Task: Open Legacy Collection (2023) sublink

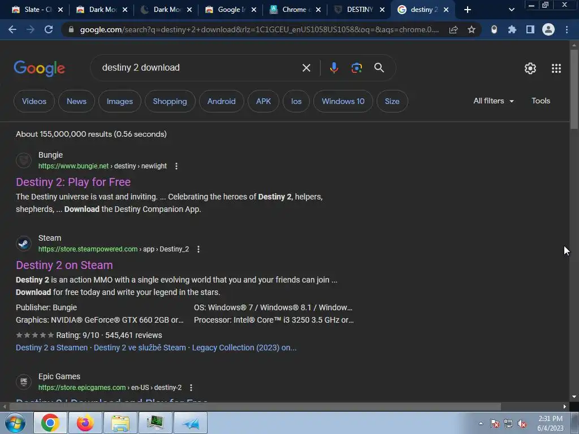Action: tap(244, 348)
